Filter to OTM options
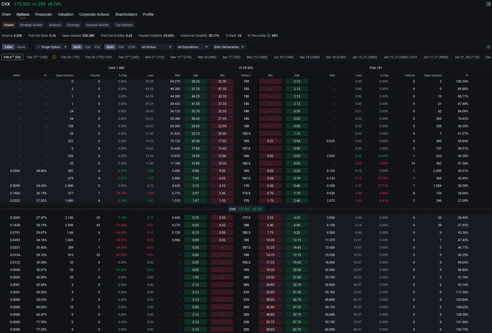Image resolution: width=492 pixels, height=333 pixels. click(132, 47)
